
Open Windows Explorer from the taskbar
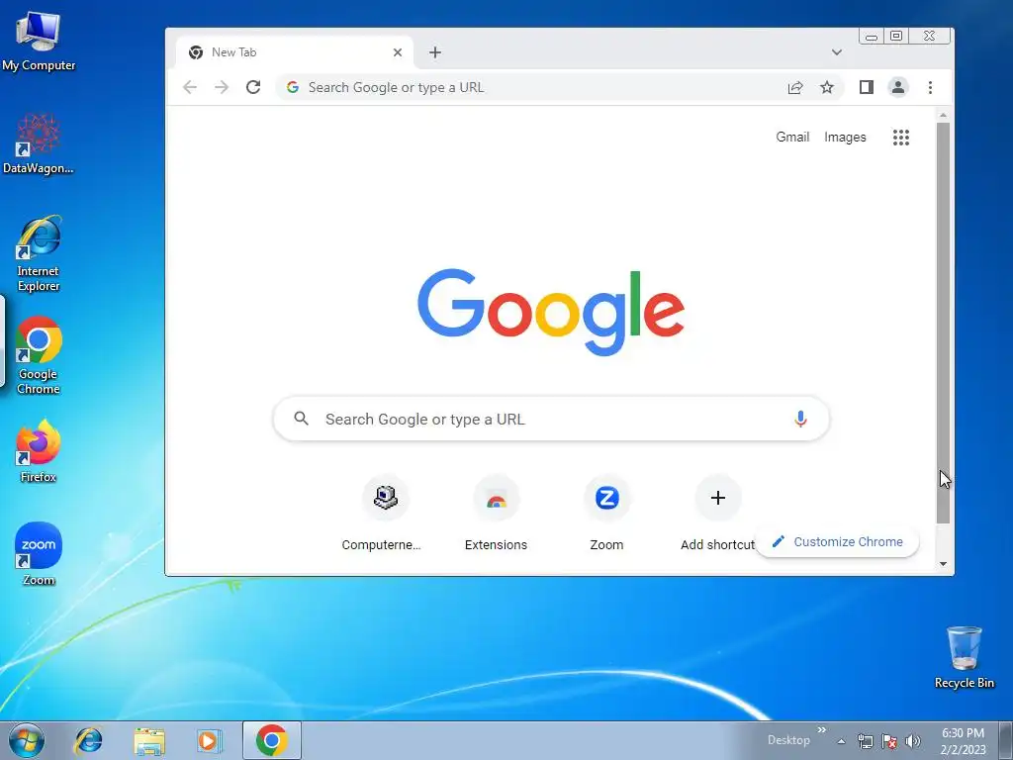149,740
